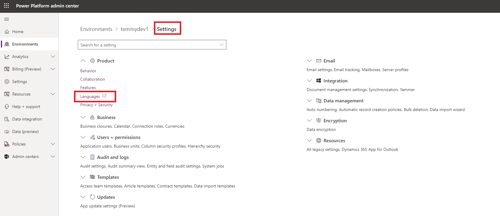Click the Environments sidebar icon

point(7,44)
